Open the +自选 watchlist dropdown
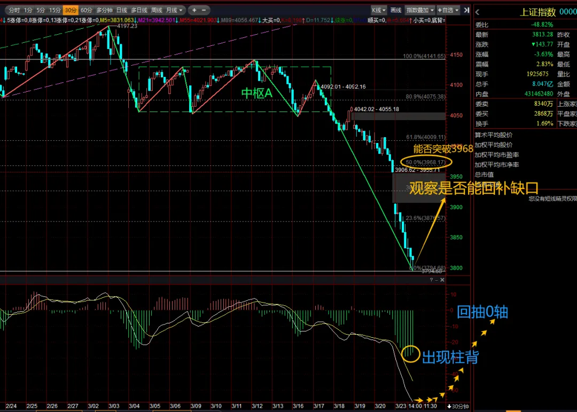The image size is (577, 412). pos(448,10)
